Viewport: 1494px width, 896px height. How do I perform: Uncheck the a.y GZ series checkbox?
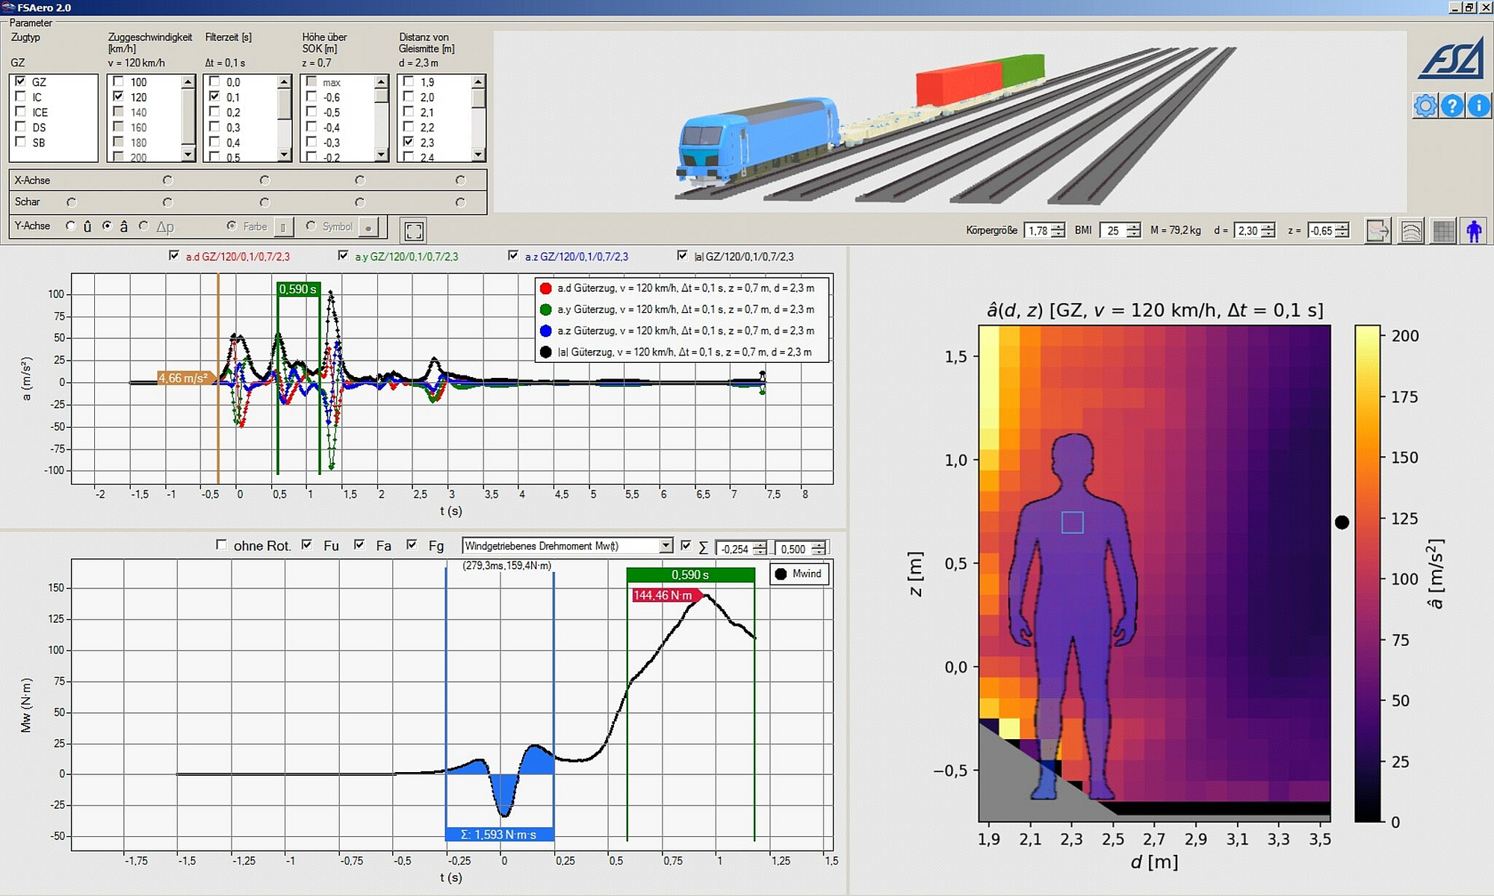pyautogui.click(x=343, y=255)
